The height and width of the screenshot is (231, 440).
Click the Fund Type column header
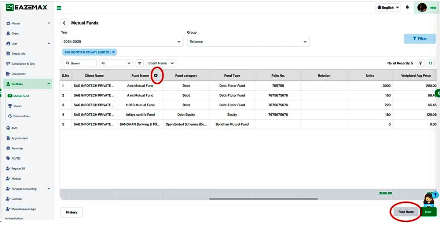click(232, 76)
